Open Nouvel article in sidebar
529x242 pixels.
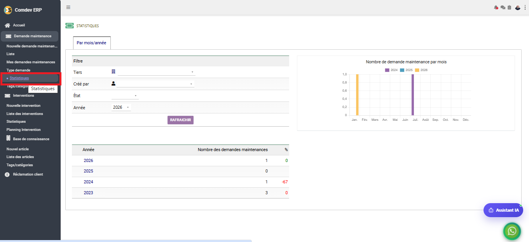coord(17,149)
